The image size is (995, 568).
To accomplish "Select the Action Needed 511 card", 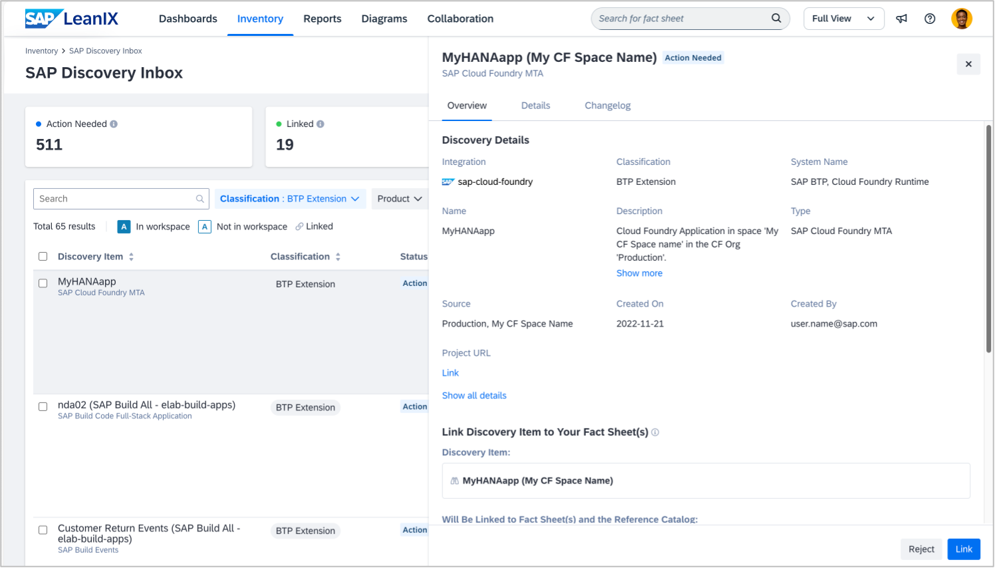I will coord(139,137).
